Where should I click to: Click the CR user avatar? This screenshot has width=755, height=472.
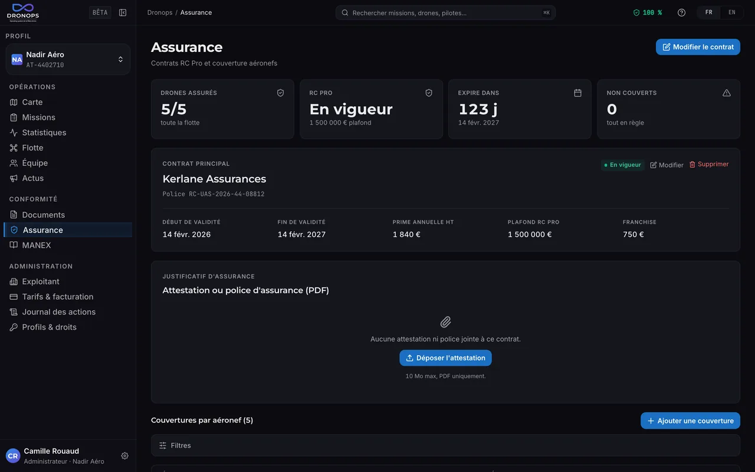tap(13, 456)
